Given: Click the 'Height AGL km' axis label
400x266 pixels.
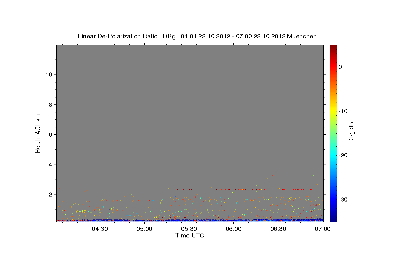Looking at the screenshot, I should (x=38, y=133).
